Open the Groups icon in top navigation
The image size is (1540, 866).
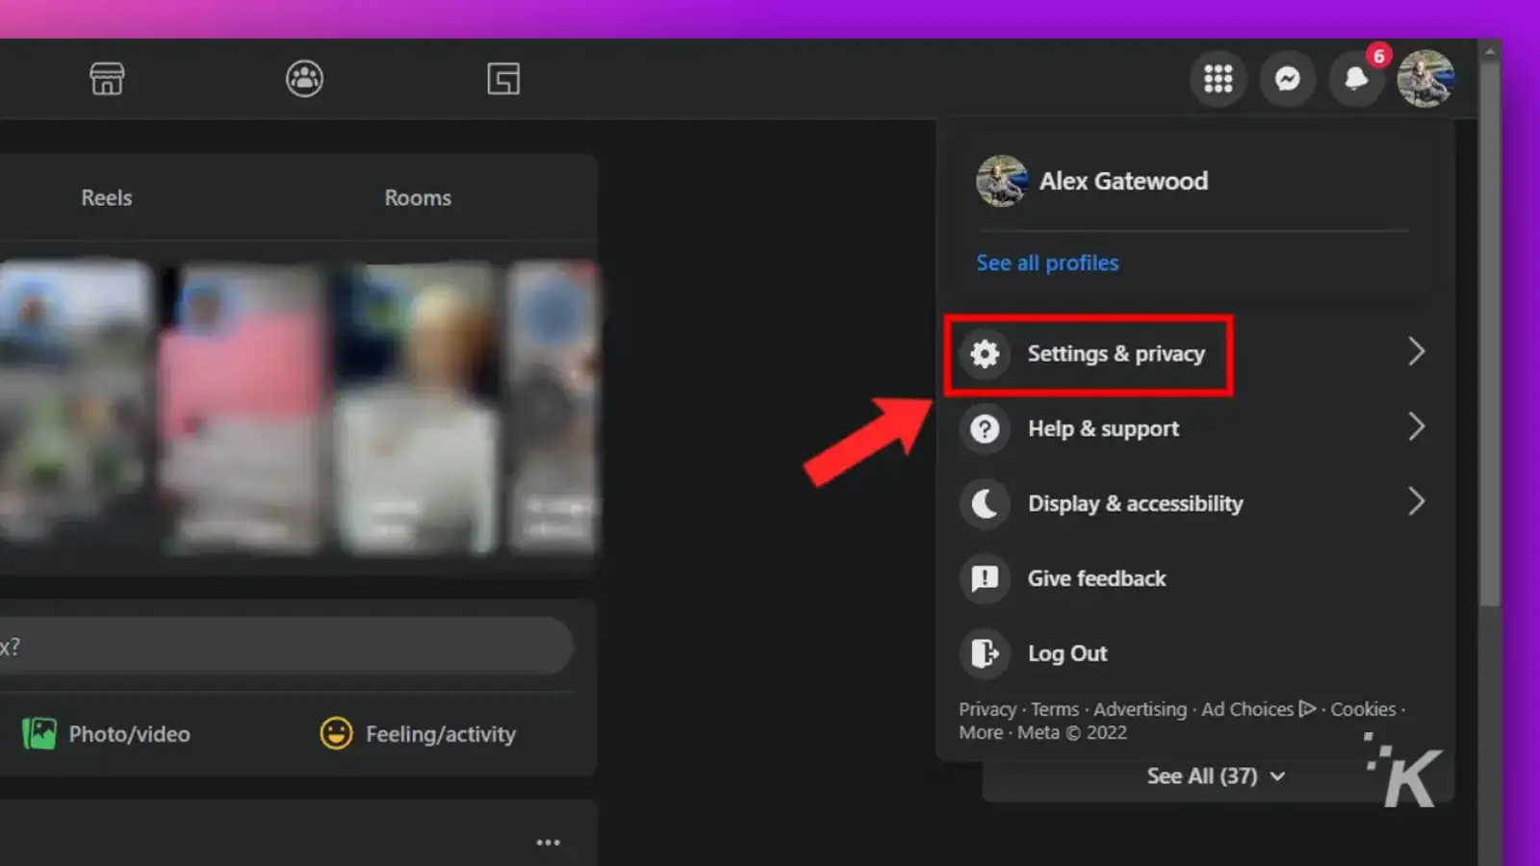point(304,79)
